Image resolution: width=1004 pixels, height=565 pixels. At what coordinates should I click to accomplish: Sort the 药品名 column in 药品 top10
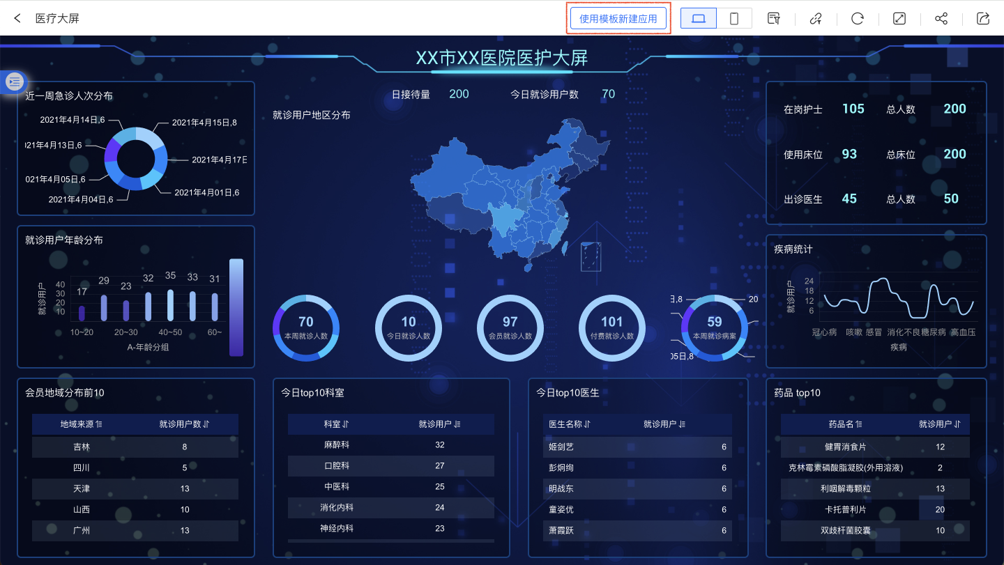coord(859,424)
